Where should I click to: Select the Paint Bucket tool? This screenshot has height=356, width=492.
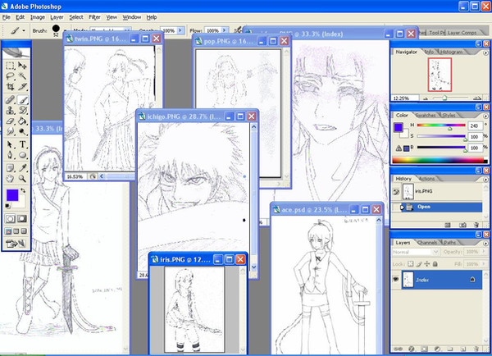click(x=22, y=121)
